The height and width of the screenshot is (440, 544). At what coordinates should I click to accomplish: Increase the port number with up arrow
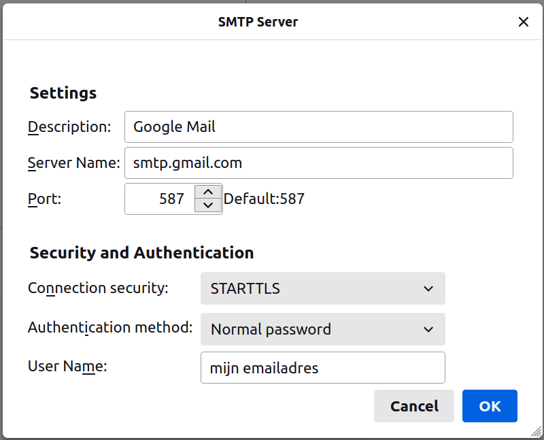coord(208,192)
